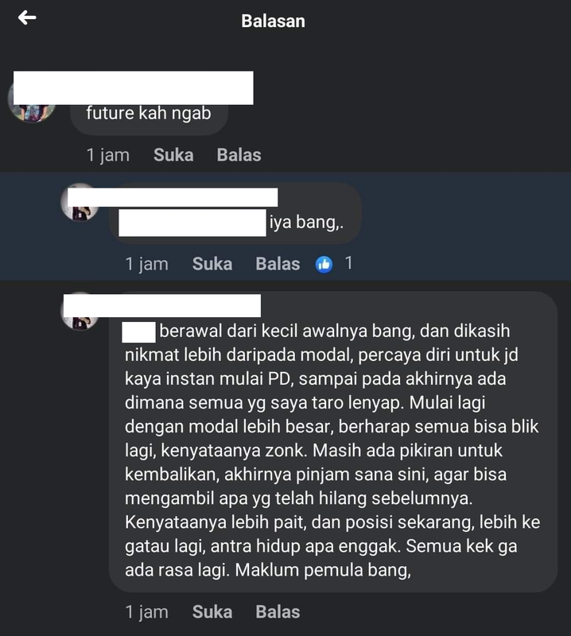Tap Balas under the "iya bang,." reply
The image size is (571, 636).
(278, 264)
